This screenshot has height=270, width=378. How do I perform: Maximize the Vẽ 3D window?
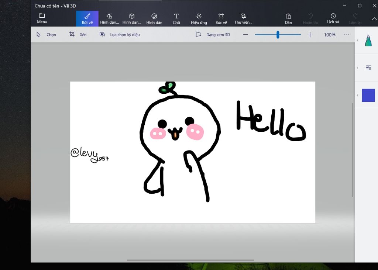[360, 6]
